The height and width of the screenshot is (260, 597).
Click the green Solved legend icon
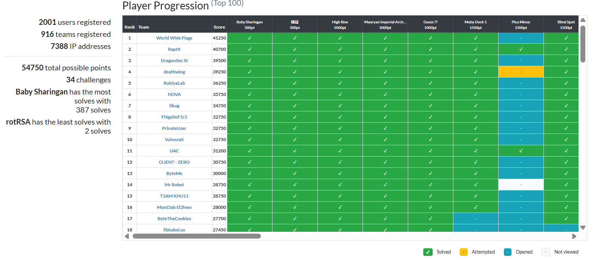(427, 252)
